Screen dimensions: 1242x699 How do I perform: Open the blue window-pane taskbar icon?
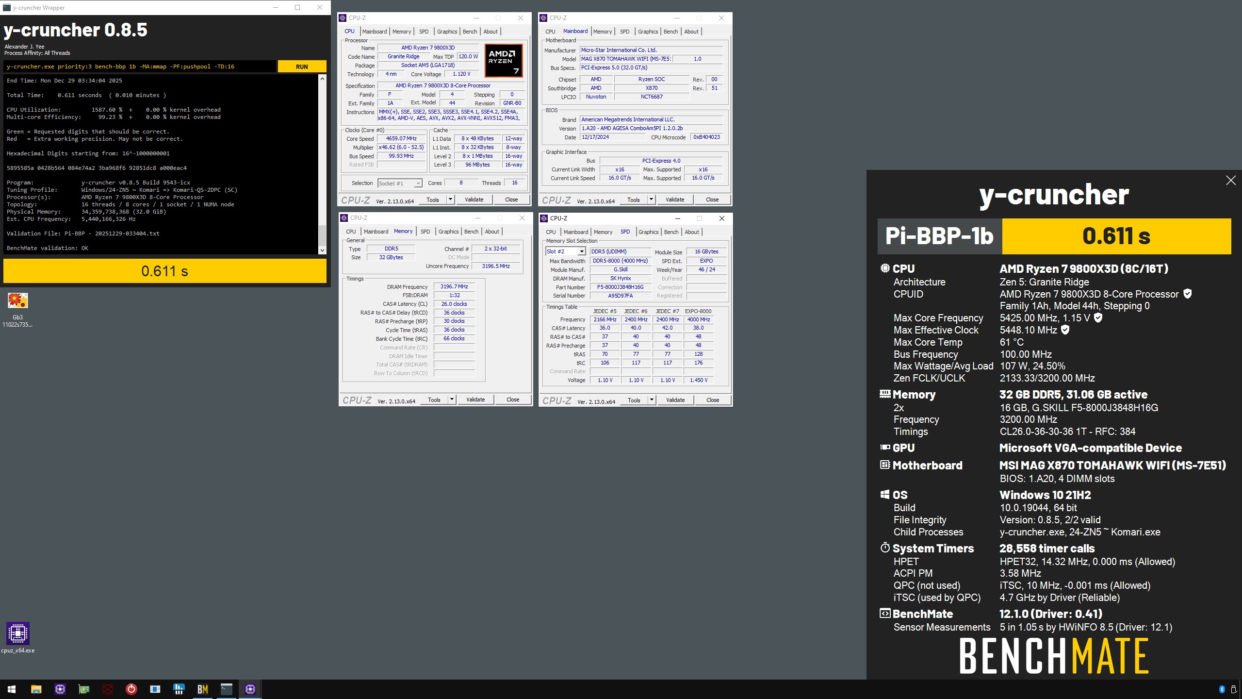pyautogui.click(x=155, y=689)
